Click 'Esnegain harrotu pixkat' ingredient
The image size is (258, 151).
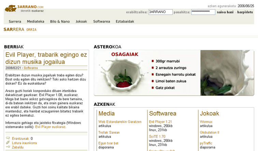pyautogui.click(x=175, y=74)
